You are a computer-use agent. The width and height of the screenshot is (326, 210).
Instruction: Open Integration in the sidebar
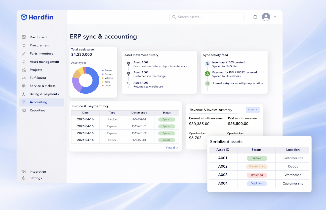[38, 172]
